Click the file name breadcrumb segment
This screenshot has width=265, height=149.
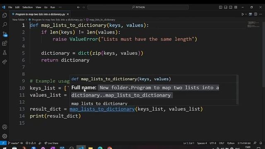pos(57,20)
